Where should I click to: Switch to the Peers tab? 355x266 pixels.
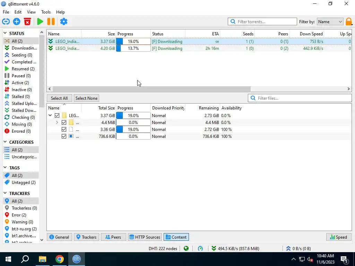[x=113, y=237]
